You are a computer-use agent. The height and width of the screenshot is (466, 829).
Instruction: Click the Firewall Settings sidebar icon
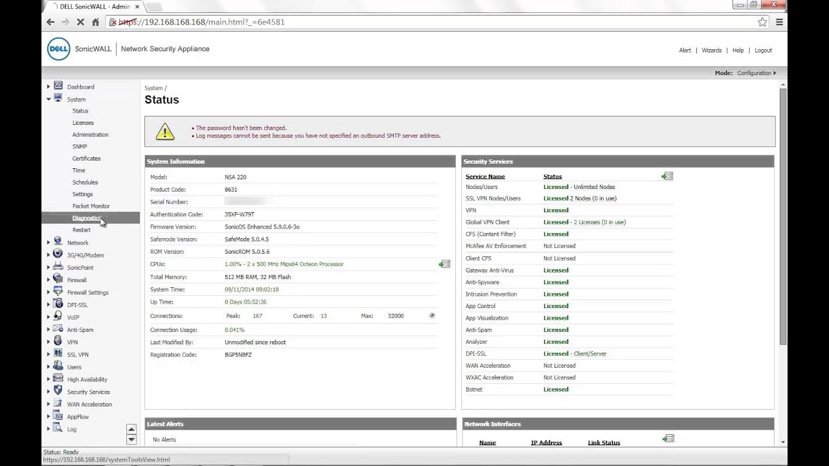coord(58,292)
